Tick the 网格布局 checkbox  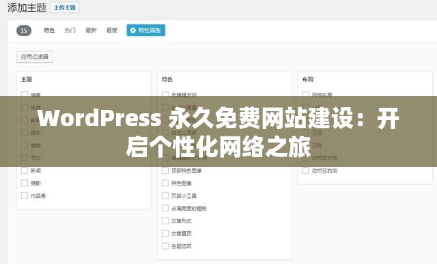tap(305, 94)
